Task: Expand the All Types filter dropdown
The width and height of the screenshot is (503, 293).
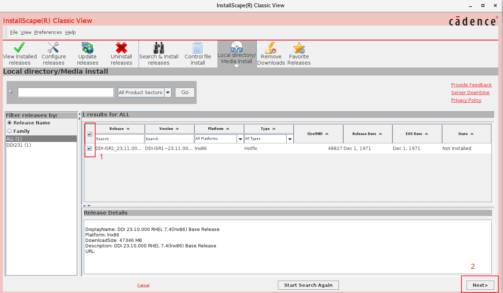Action: click(290, 139)
